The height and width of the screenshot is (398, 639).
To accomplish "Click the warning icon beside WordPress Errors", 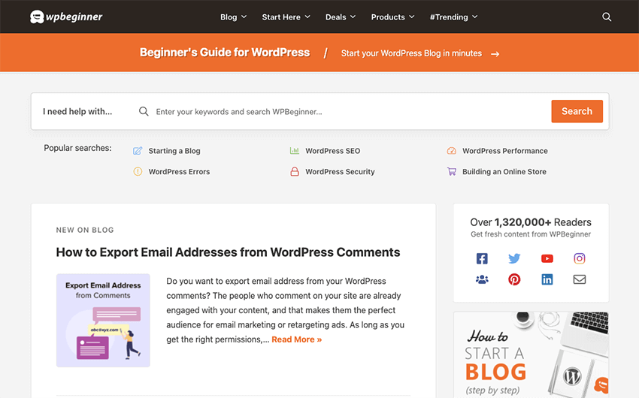I will click(x=138, y=171).
